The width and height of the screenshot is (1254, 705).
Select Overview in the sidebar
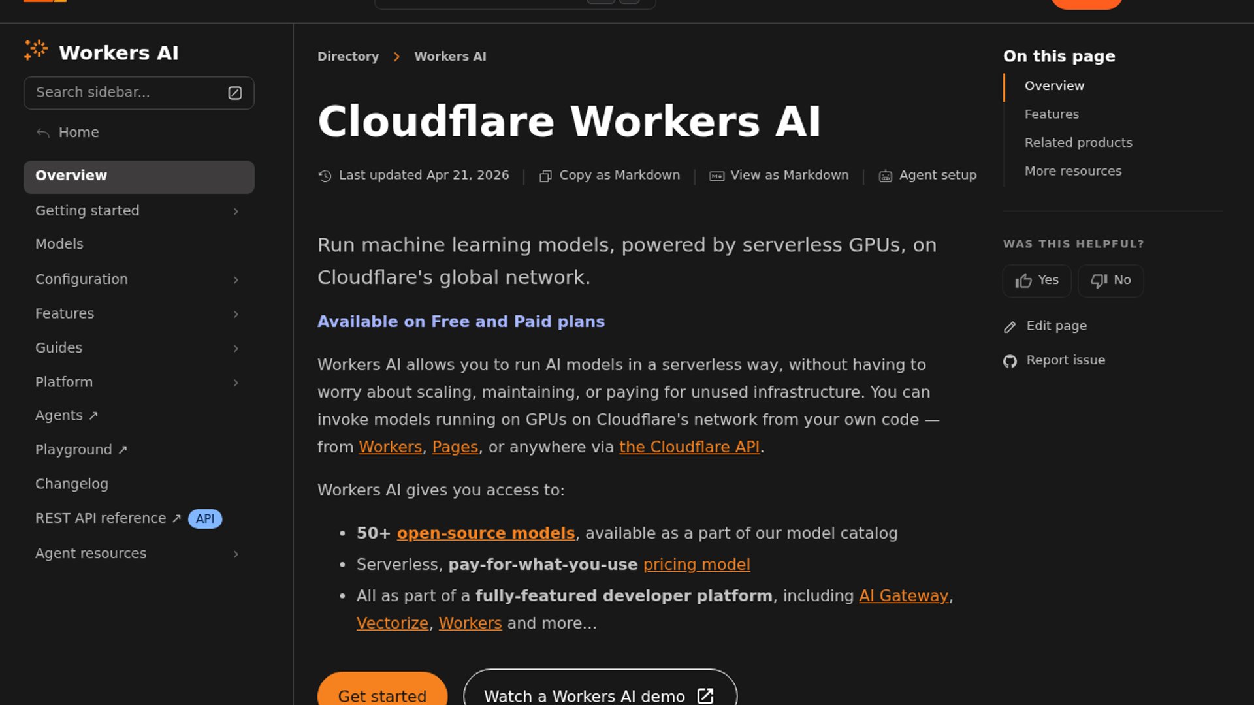(x=138, y=177)
